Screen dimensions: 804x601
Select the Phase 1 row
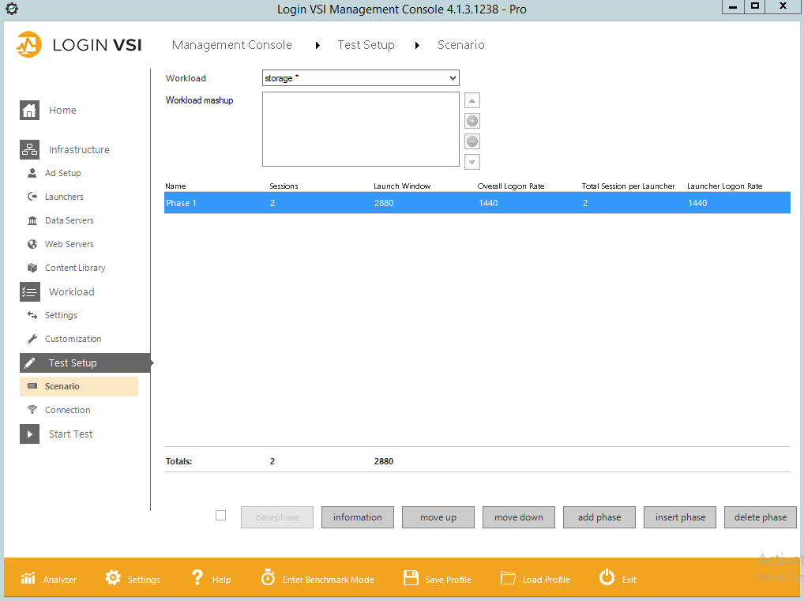click(477, 203)
